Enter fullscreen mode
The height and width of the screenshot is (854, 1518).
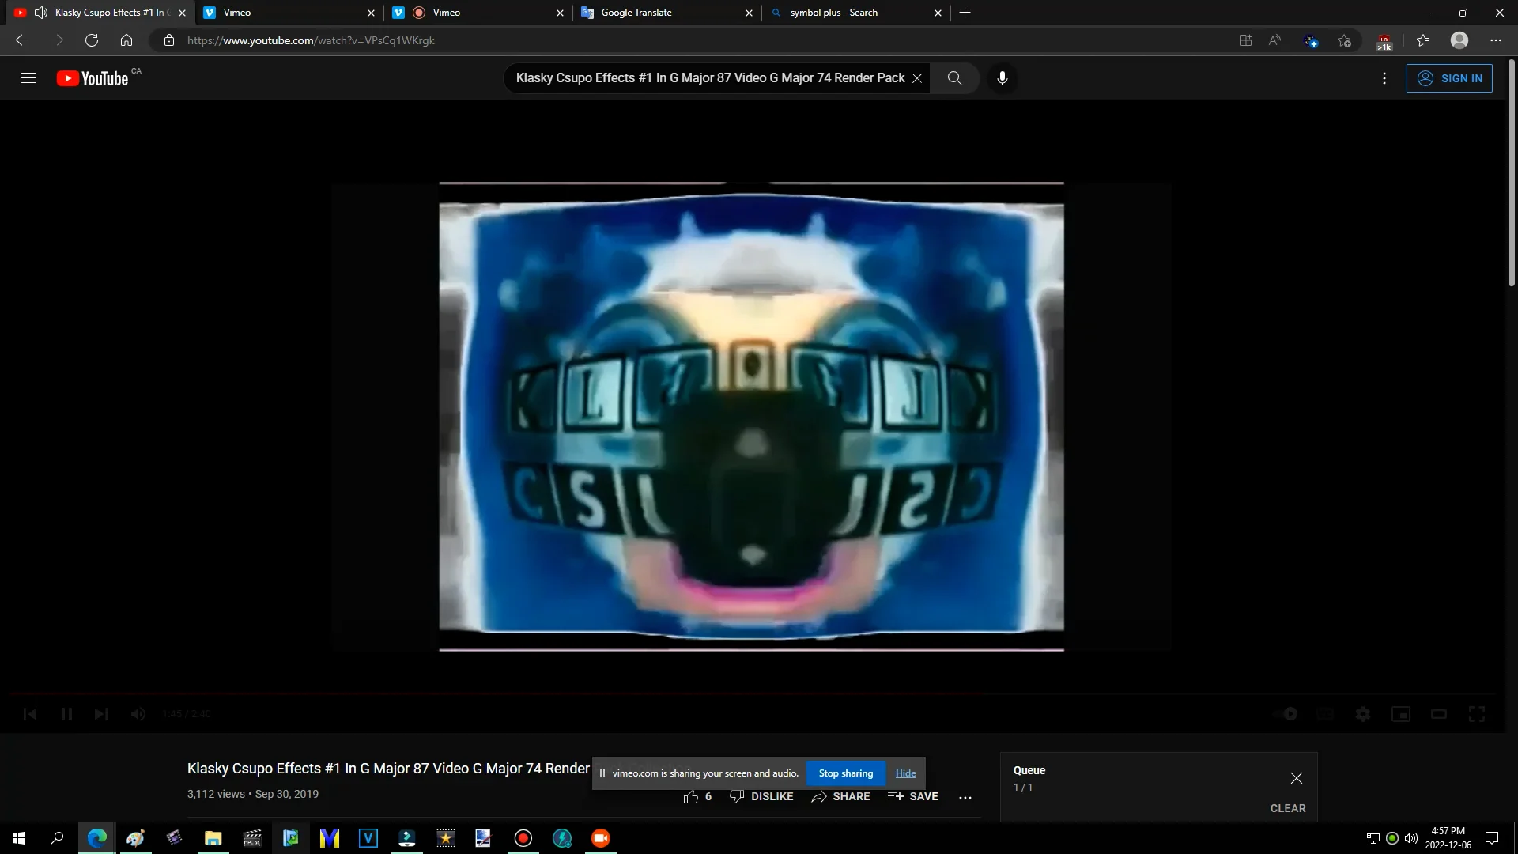(1477, 713)
